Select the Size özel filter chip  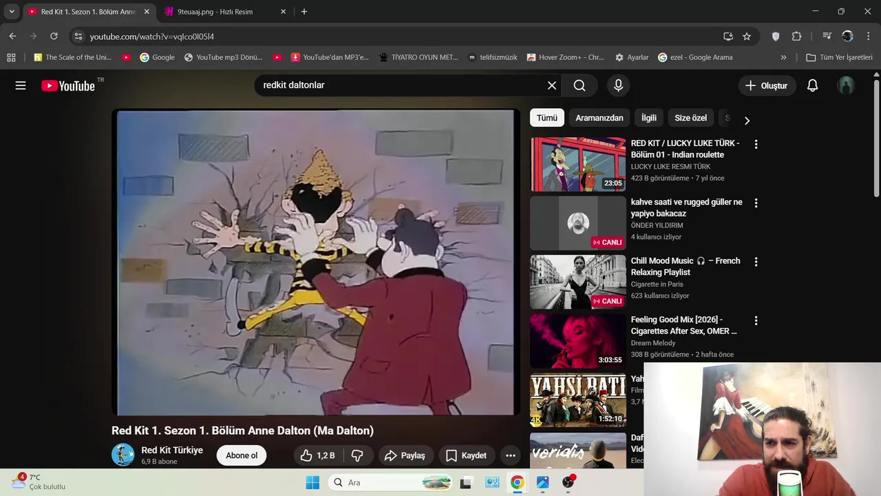coord(690,118)
